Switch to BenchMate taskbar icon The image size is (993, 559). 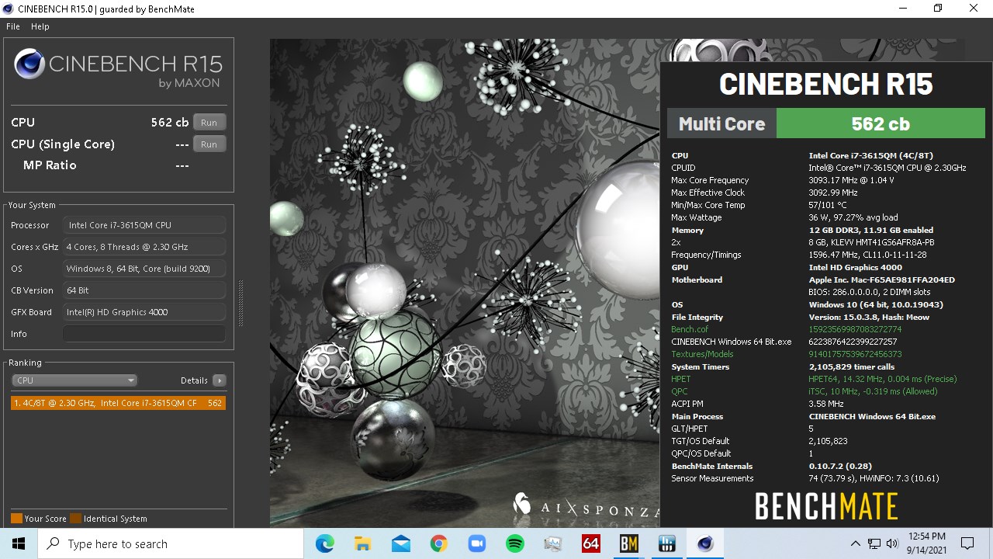[x=629, y=543]
